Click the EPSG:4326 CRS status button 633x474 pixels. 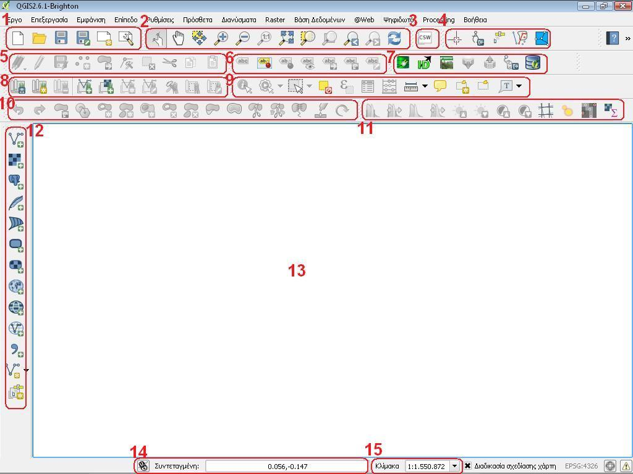pyautogui.click(x=581, y=466)
